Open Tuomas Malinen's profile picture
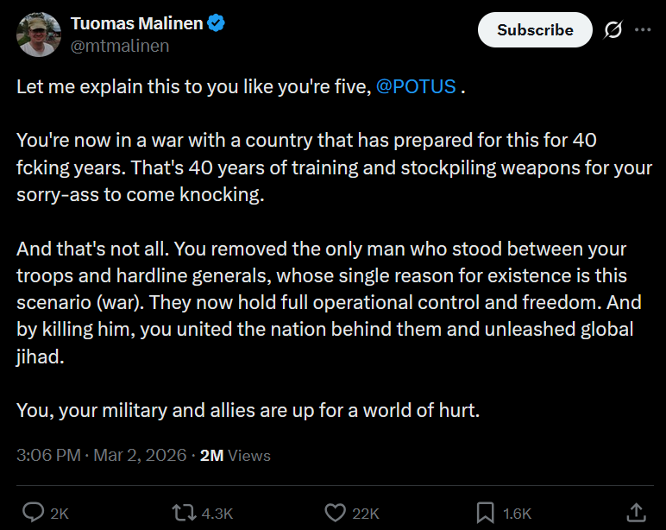The width and height of the screenshot is (666, 530). 39,35
